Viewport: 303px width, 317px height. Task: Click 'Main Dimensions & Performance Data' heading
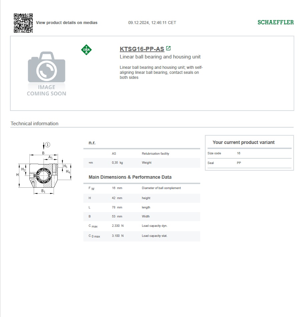(130, 177)
